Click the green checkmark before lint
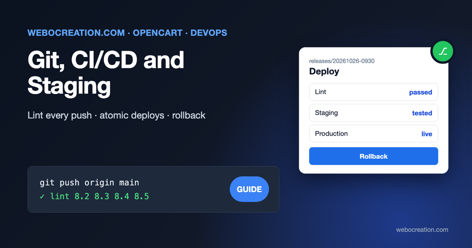 (x=42, y=196)
